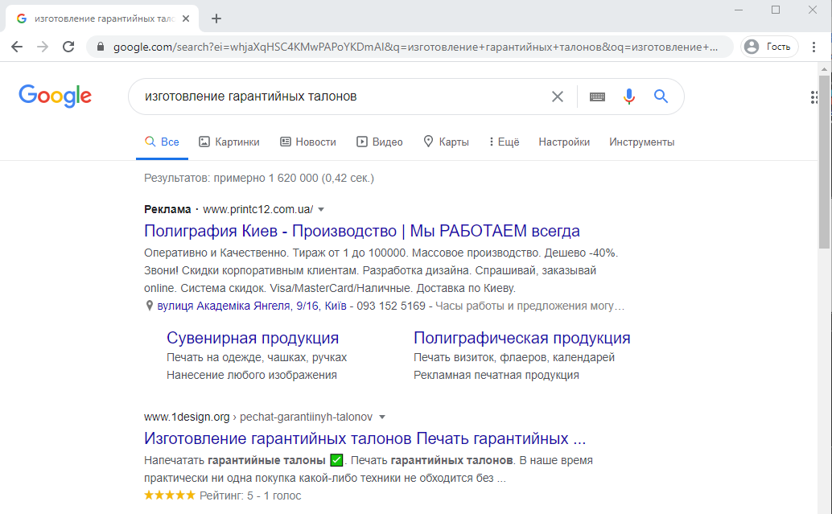832x514 pixels.
Task: Click the browser forward arrow
Action: click(43, 47)
